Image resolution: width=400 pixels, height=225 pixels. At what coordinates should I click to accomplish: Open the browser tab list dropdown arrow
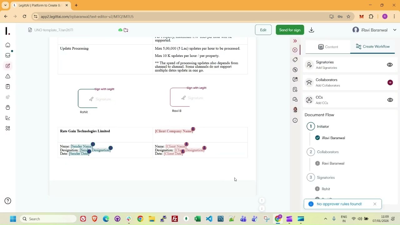coord(5,5)
